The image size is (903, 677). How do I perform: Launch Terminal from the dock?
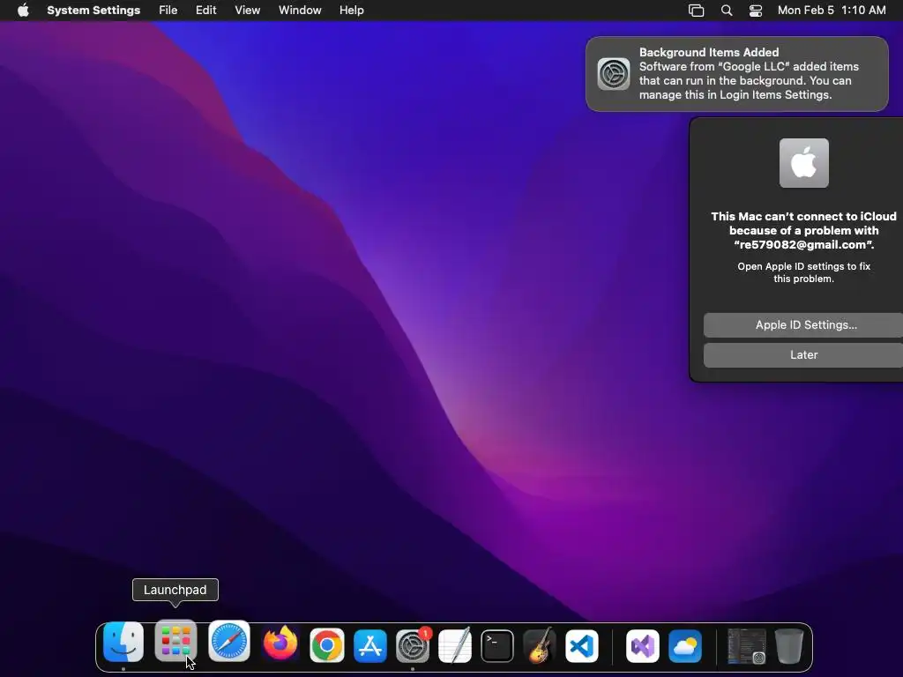click(x=497, y=646)
